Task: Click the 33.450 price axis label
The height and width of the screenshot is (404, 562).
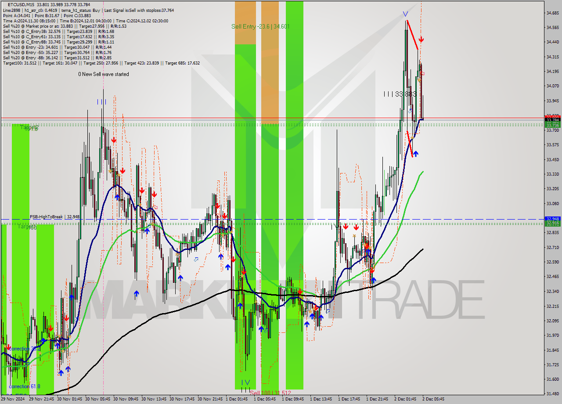Action: tap(553, 159)
